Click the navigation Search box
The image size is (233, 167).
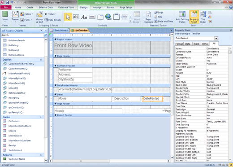click(22, 35)
